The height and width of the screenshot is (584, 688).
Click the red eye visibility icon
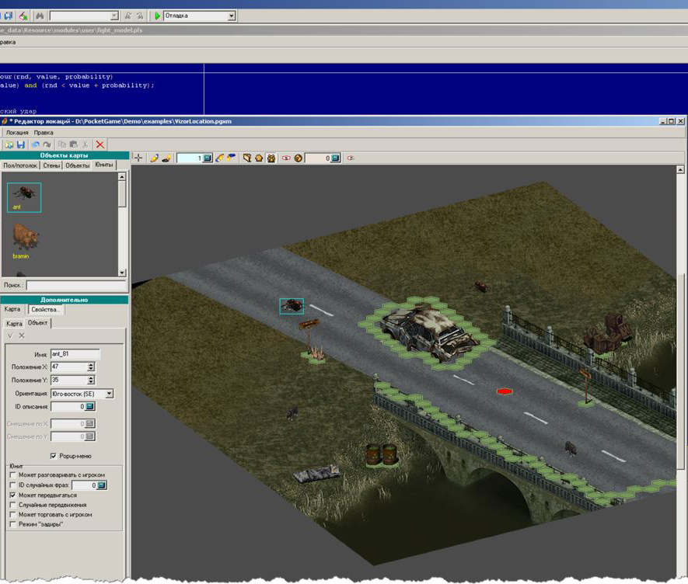(x=286, y=158)
